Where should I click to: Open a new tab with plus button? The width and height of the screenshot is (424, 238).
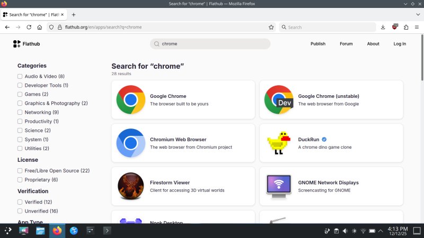coord(74,15)
